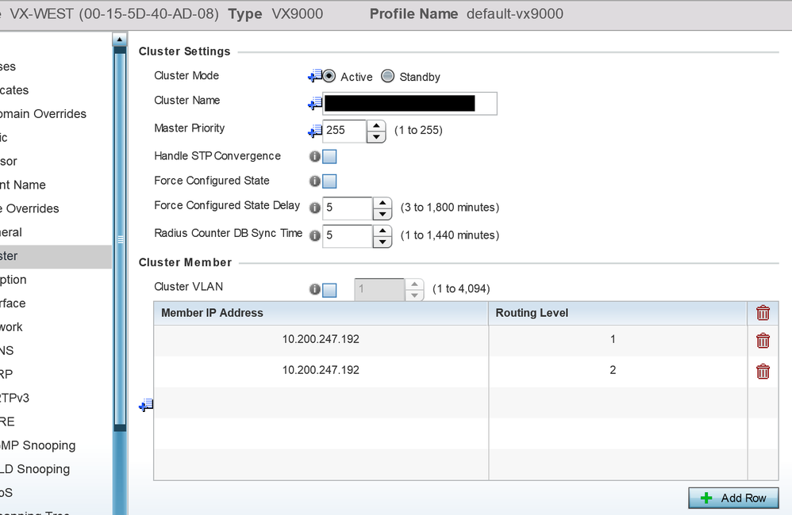The image size is (792, 515).
Task: Decrease Force Configured State Delay value
Action: pos(383,214)
